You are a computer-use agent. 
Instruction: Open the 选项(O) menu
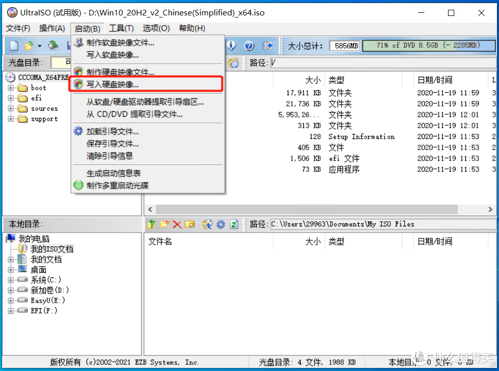point(156,28)
